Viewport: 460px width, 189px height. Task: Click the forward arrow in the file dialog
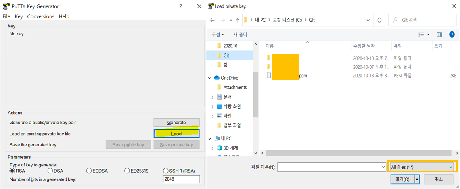pyautogui.click(x=223, y=20)
